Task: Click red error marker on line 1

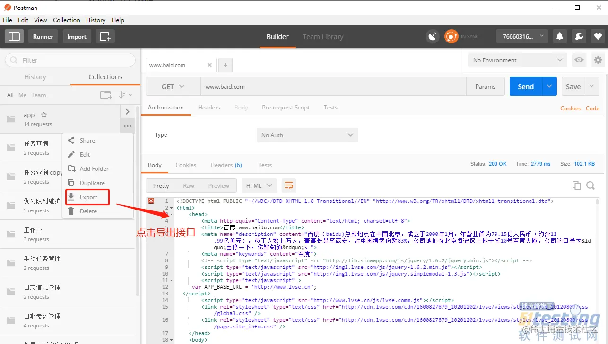Action: tap(151, 201)
